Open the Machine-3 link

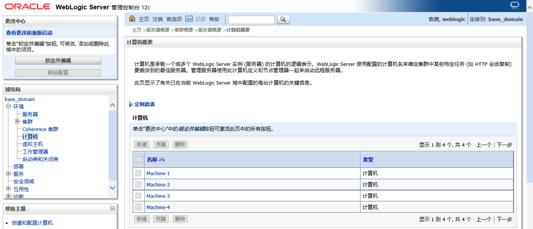pyautogui.click(x=158, y=196)
